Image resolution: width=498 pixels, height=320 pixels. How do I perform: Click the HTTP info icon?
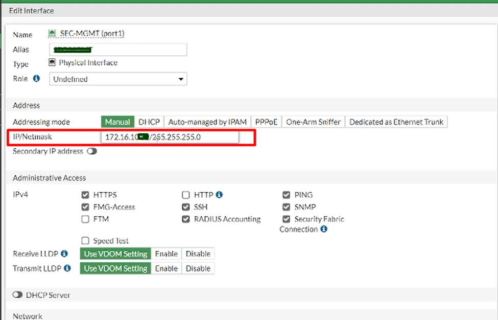click(220, 195)
